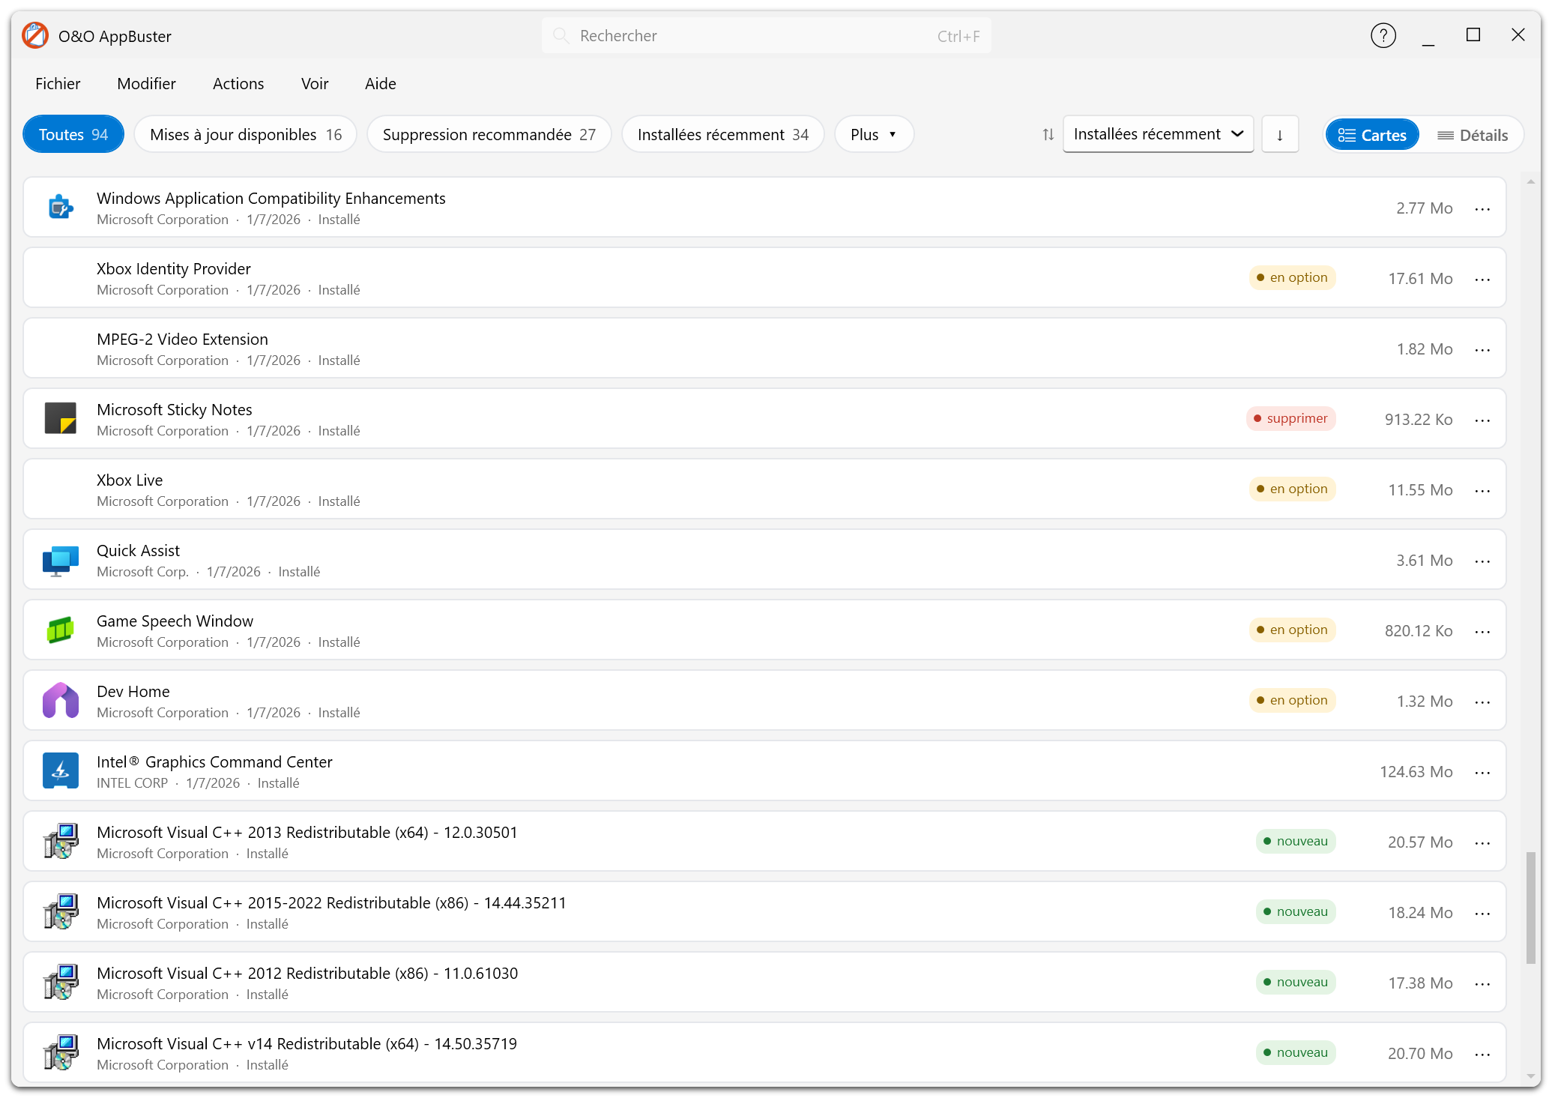Filter by Installées récemment 34
This screenshot has width=1552, height=1098.
tap(723, 134)
